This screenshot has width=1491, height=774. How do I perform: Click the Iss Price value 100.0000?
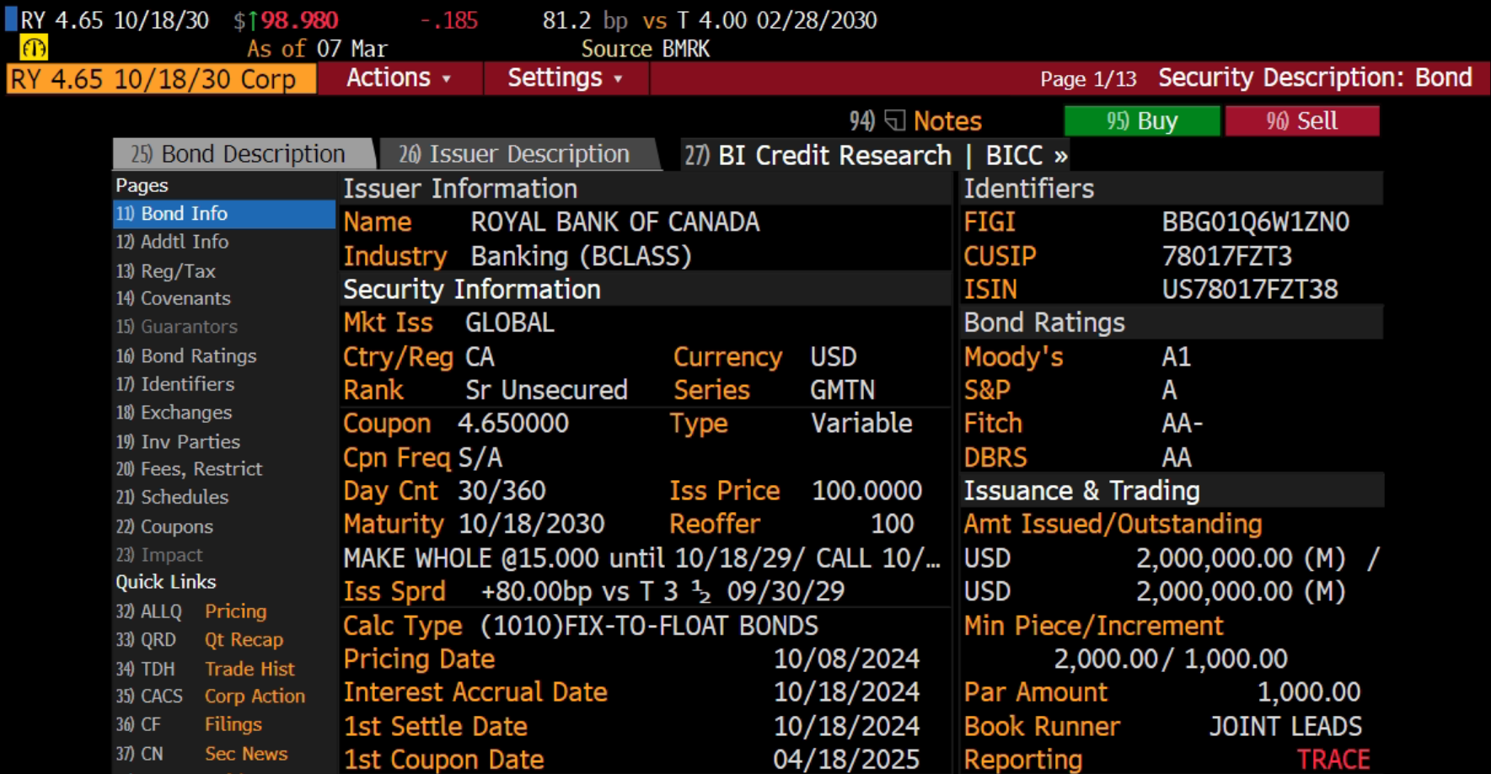867,491
